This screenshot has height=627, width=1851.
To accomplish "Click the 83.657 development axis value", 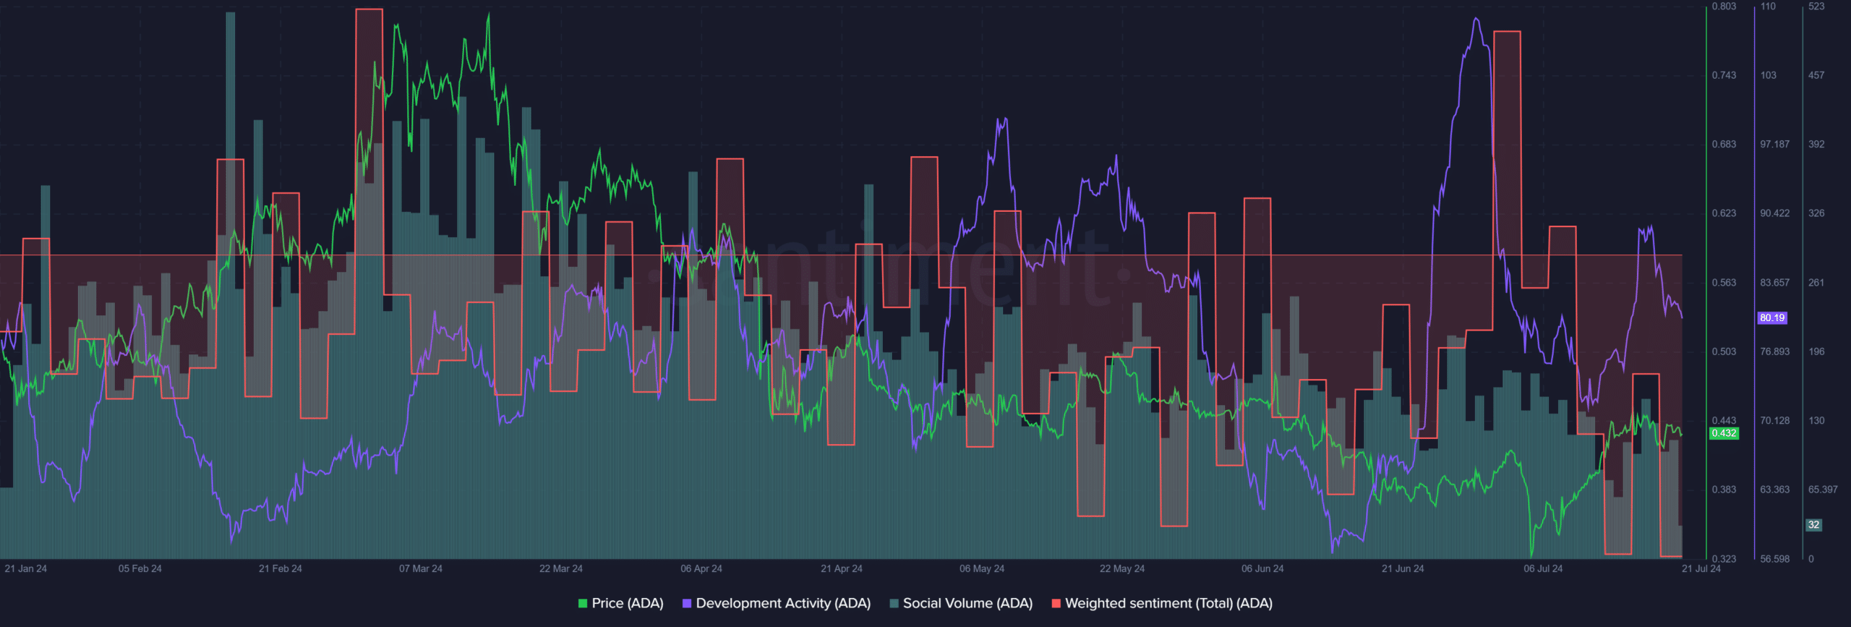I will click(1775, 283).
